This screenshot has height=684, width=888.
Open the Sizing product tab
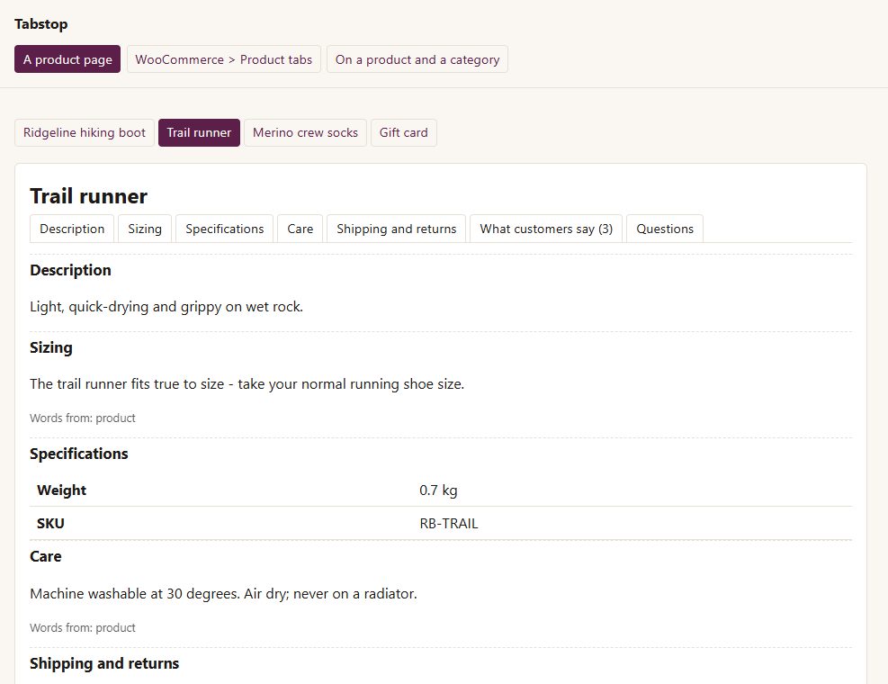click(145, 229)
